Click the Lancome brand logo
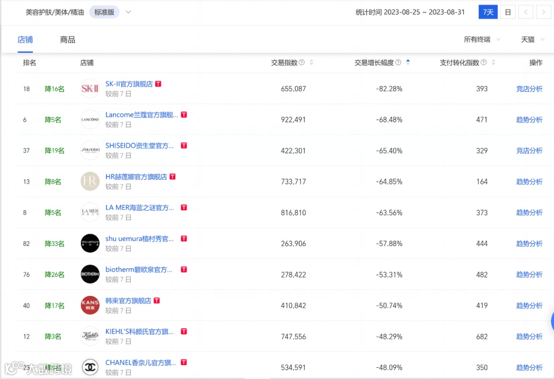 [x=90, y=119]
